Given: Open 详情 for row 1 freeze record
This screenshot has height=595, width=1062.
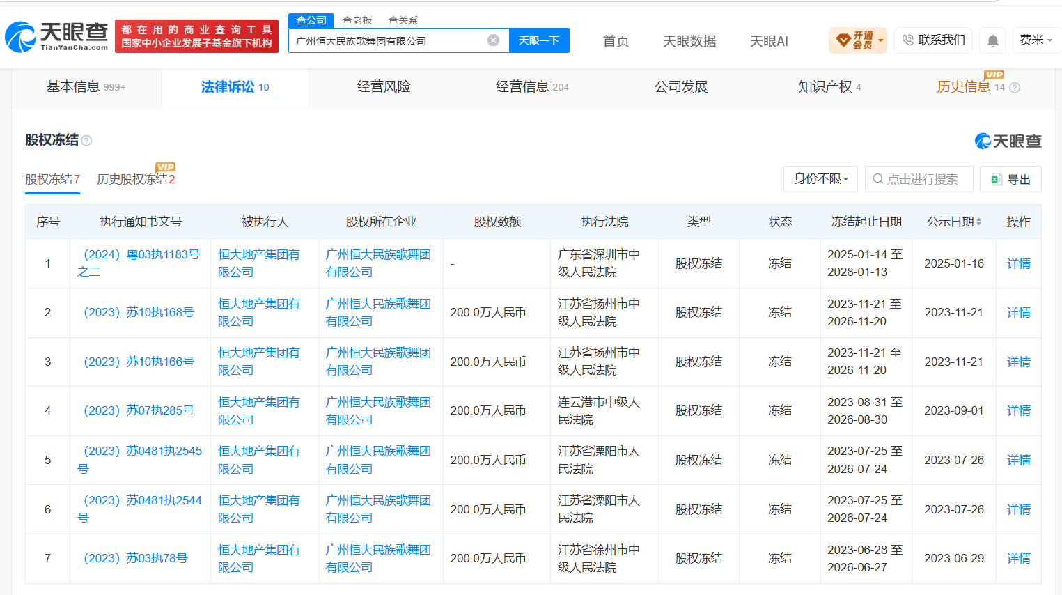Looking at the screenshot, I should point(1018,263).
